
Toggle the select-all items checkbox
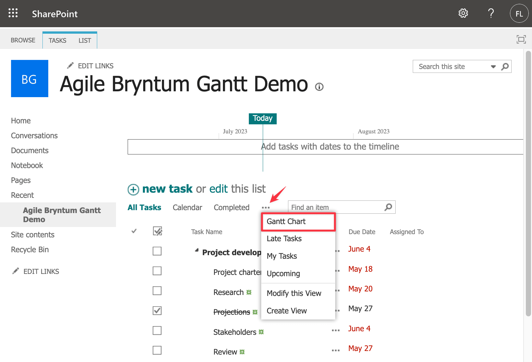coord(157,231)
